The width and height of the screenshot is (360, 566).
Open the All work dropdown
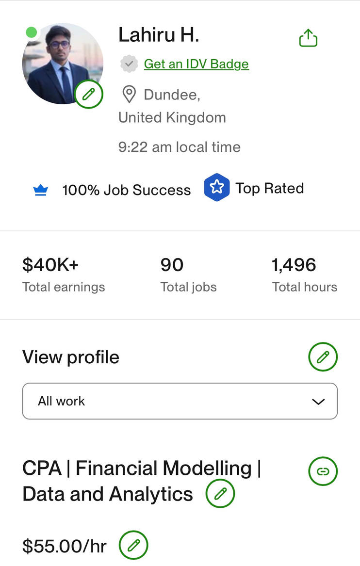click(180, 401)
